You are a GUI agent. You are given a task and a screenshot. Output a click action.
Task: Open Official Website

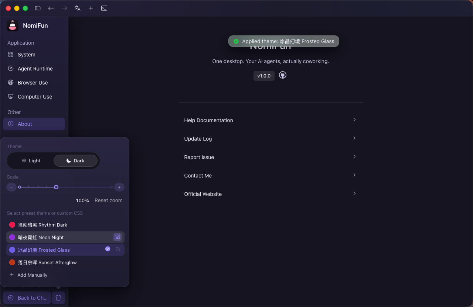pyautogui.click(x=270, y=194)
